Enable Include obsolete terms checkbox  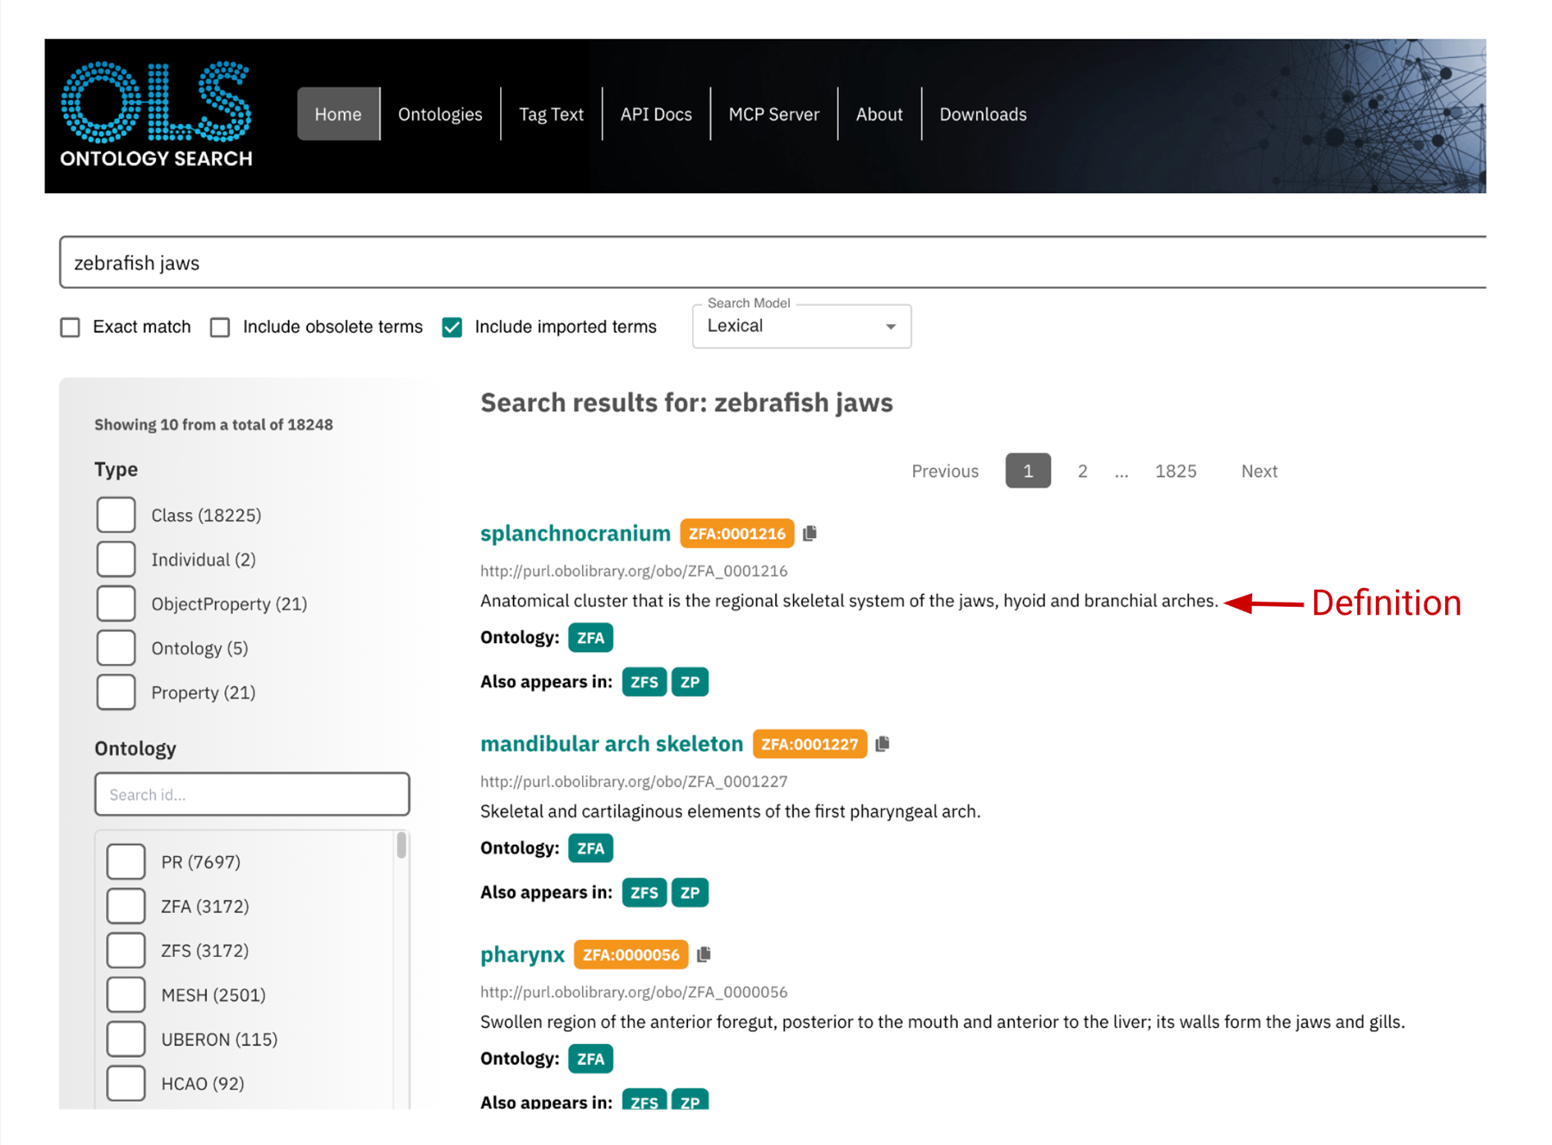pyautogui.click(x=220, y=328)
